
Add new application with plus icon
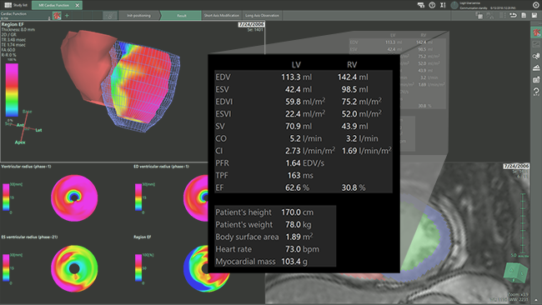click(x=67, y=16)
